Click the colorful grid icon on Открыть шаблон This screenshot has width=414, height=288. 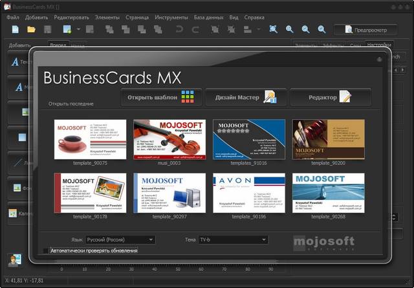tap(188, 97)
